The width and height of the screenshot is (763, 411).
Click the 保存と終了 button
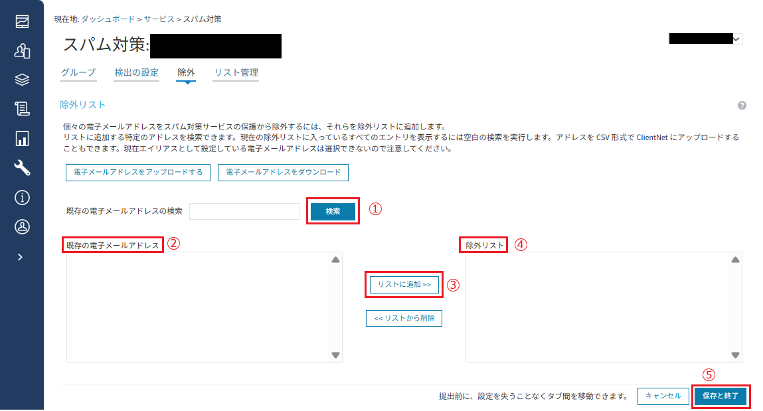721,396
